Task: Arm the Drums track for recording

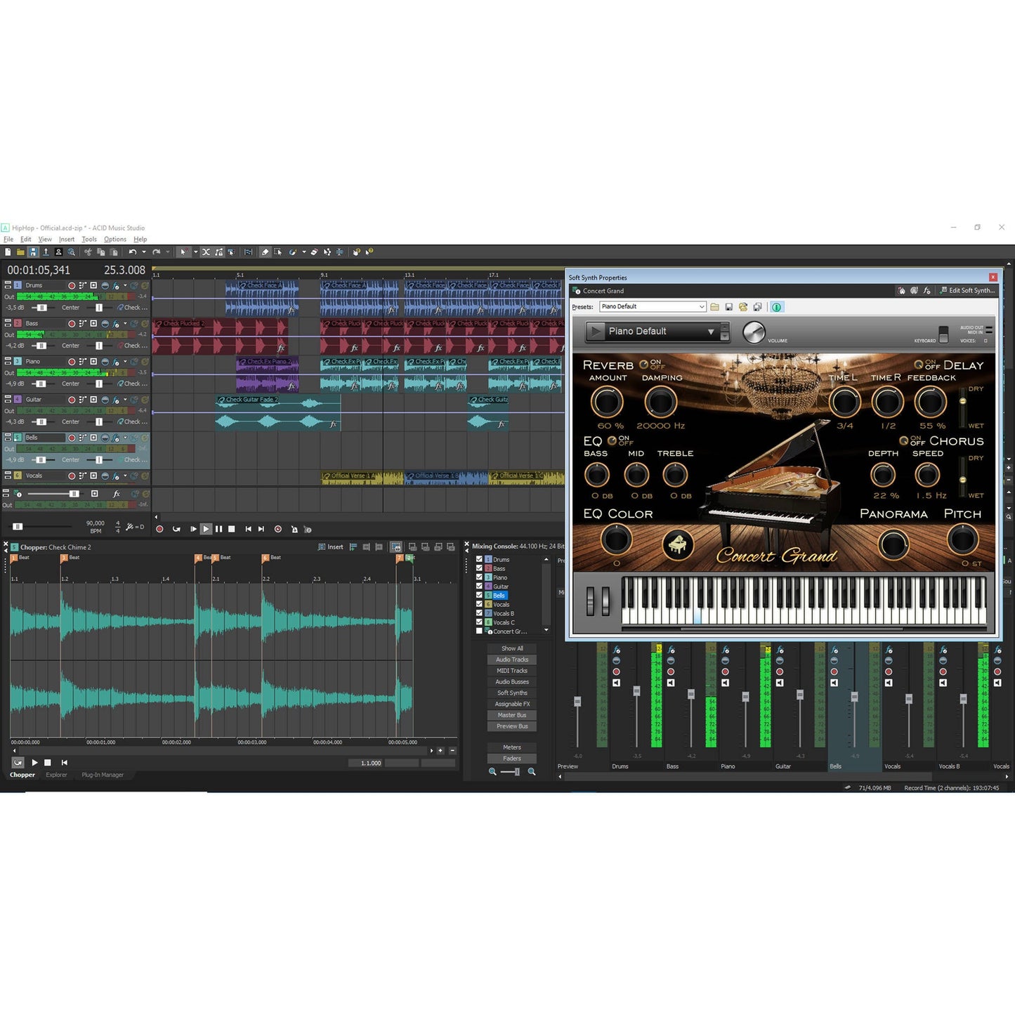Action: 72,286
